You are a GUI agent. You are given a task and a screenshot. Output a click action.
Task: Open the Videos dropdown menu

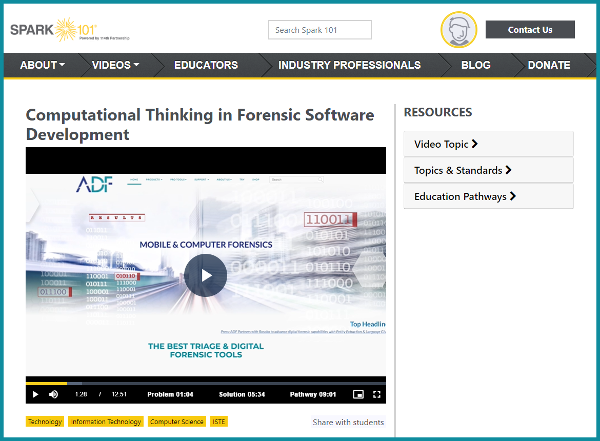(115, 65)
